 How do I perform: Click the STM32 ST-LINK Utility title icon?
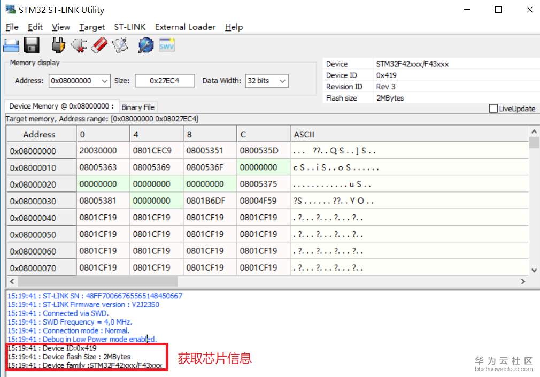point(11,10)
